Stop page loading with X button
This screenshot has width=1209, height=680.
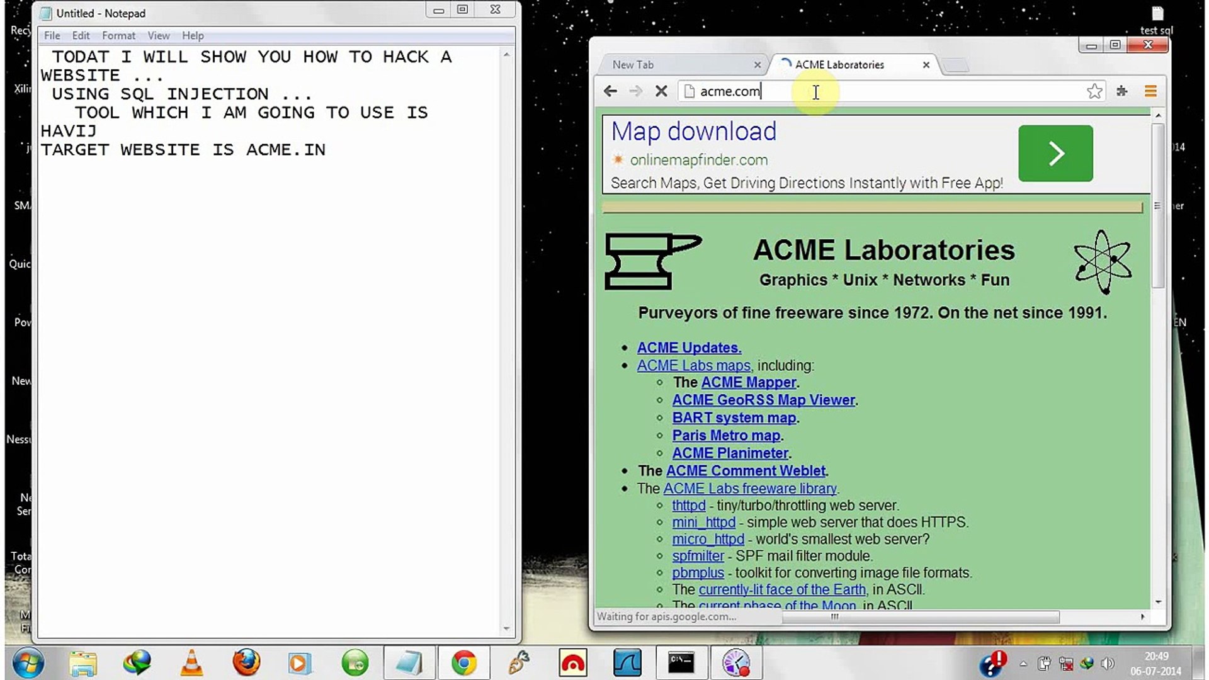661,91
